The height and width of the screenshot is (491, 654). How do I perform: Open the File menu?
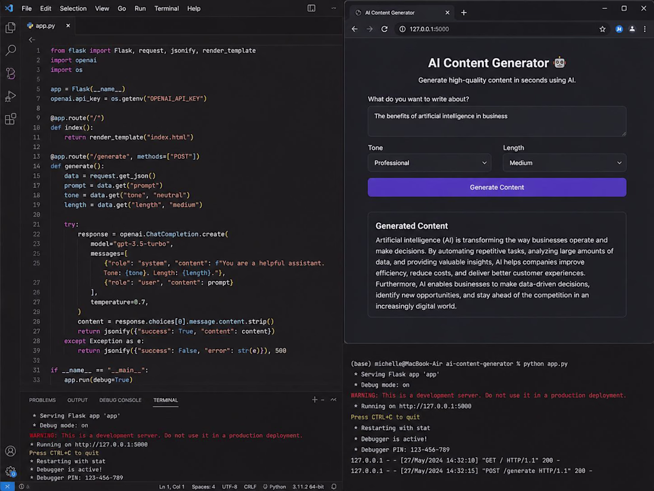pos(27,8)
